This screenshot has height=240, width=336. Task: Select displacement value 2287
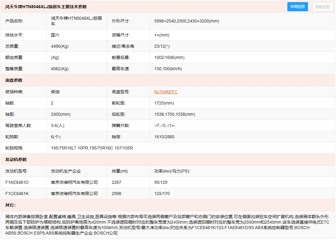pos(116,182)
